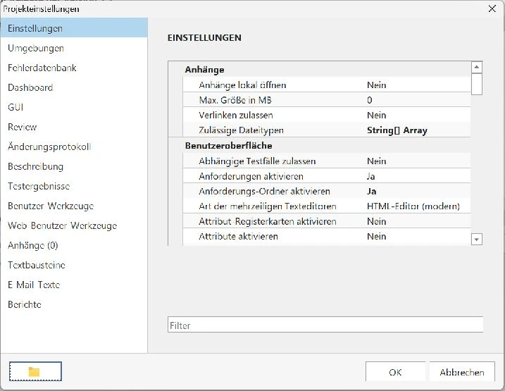This screenshot has width=505, height=391.
Task: Click Nein value of Abhängige Testfälle zulassen
Action: click(377, 161)
